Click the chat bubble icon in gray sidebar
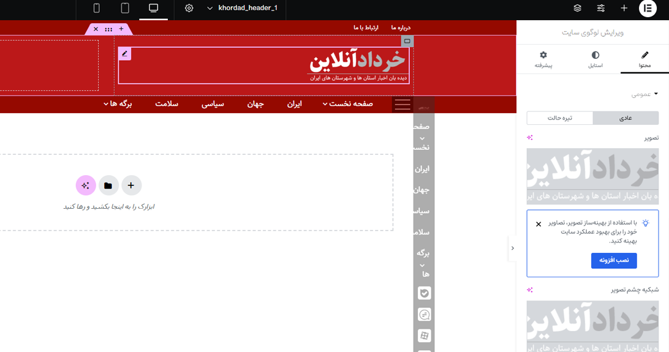 pos(424,315)
